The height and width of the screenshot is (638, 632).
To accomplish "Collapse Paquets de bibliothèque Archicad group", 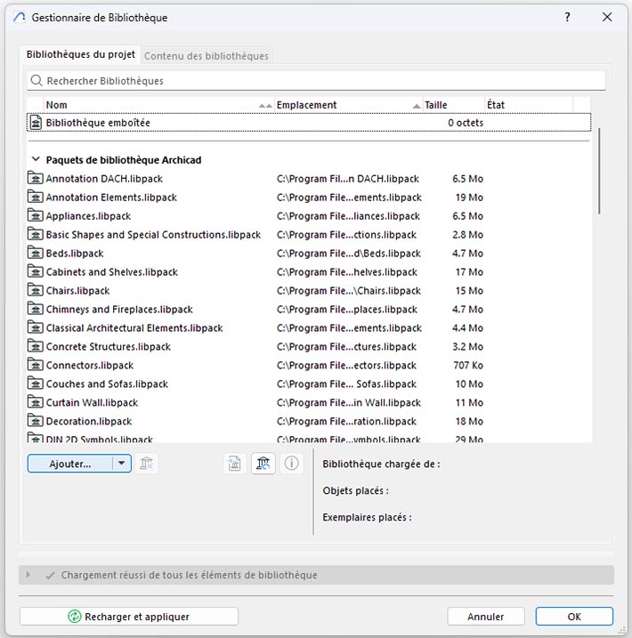I will tap(36, 159).
